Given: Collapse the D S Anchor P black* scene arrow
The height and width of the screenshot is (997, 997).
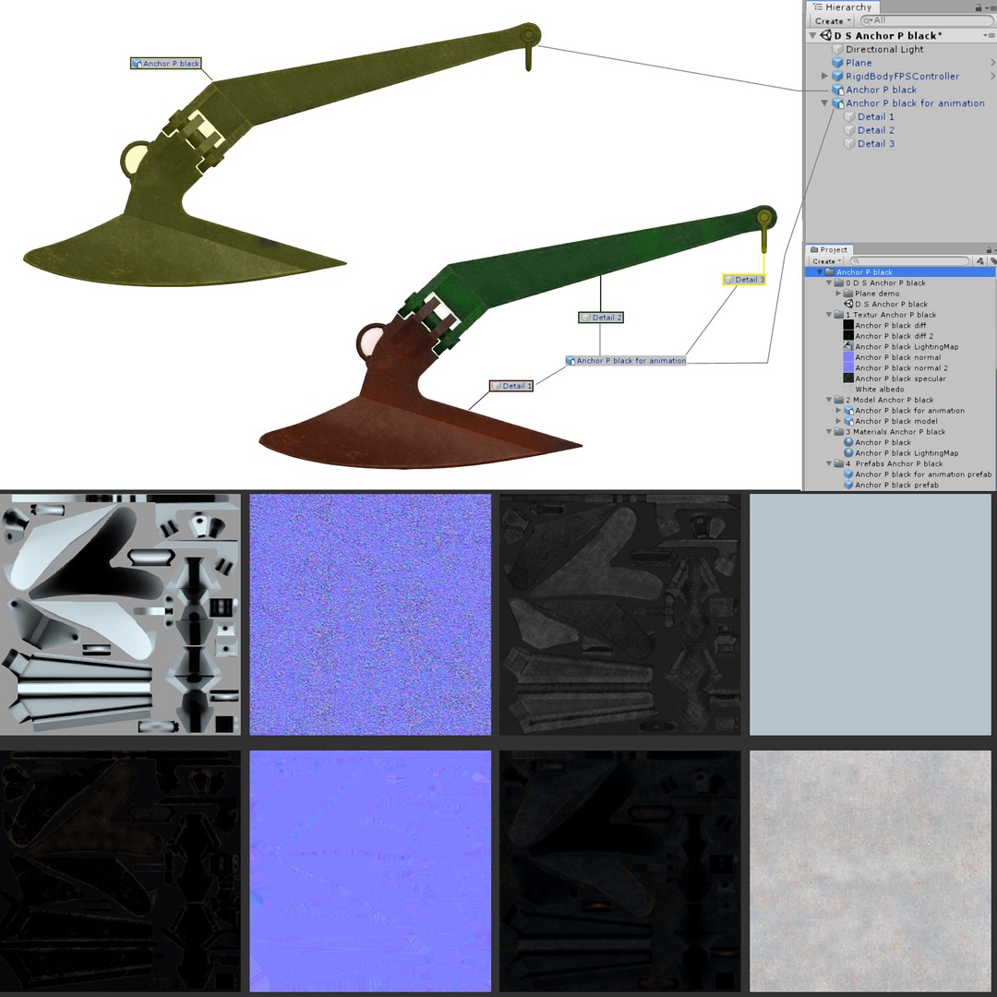Looking at the screenshot, I should pos(812,36).
